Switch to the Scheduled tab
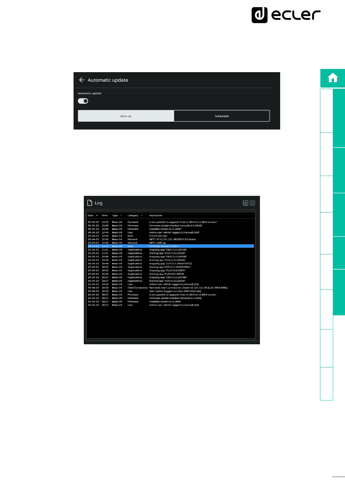Image resolution: width=345 pixels, height=488 pixels. pyautogui.click(x=222, y=116)
